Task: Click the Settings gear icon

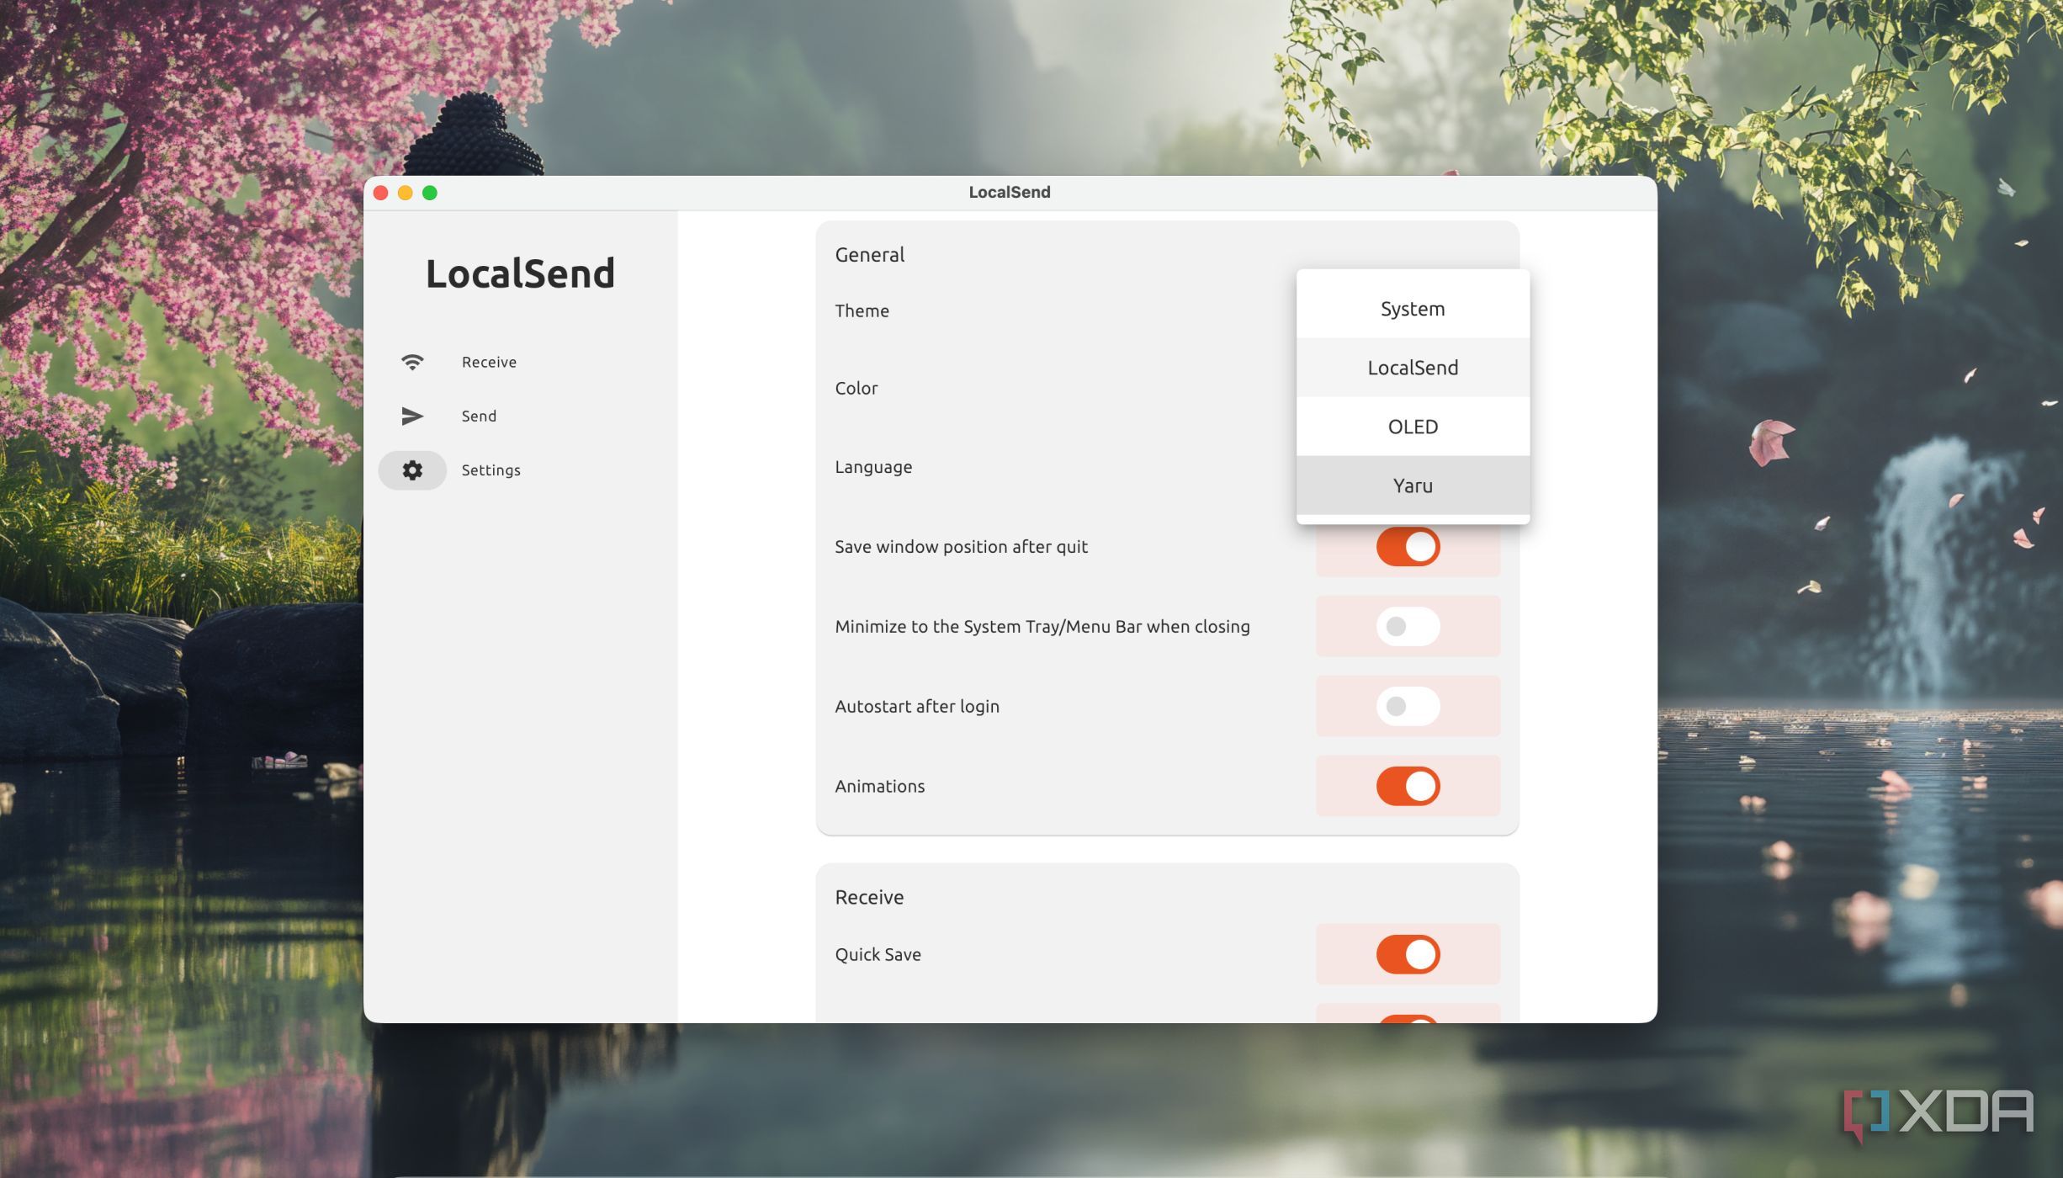Action: pos(412,470)
